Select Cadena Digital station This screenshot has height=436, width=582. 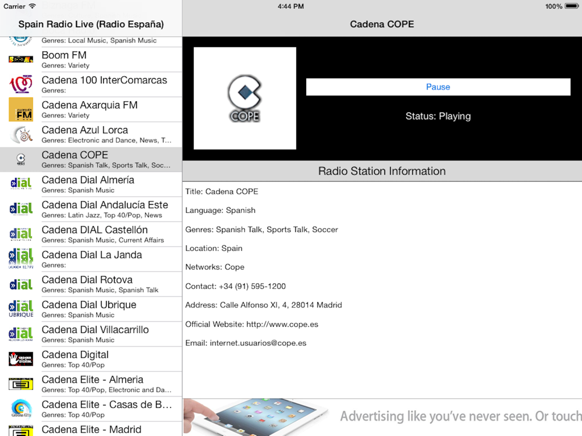coord(91,359)
